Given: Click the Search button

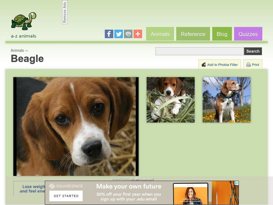Looking at the screenshot, I should coord(253,51).
